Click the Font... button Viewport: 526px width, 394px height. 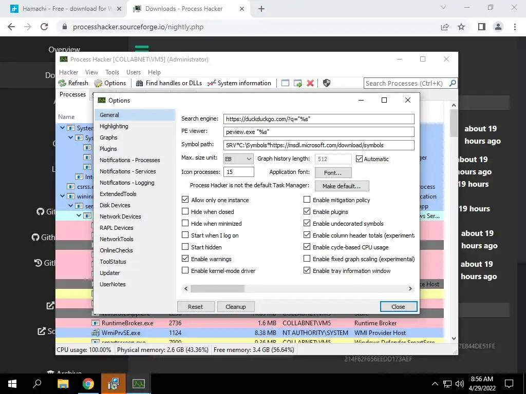point(333,172)
